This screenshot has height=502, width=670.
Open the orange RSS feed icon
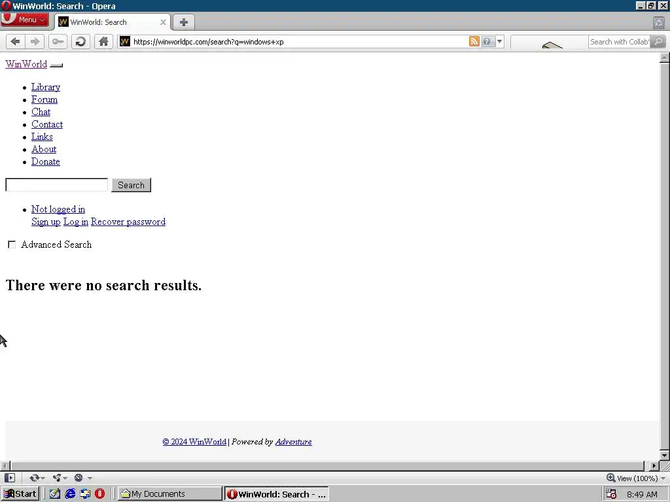pos(474,41)
